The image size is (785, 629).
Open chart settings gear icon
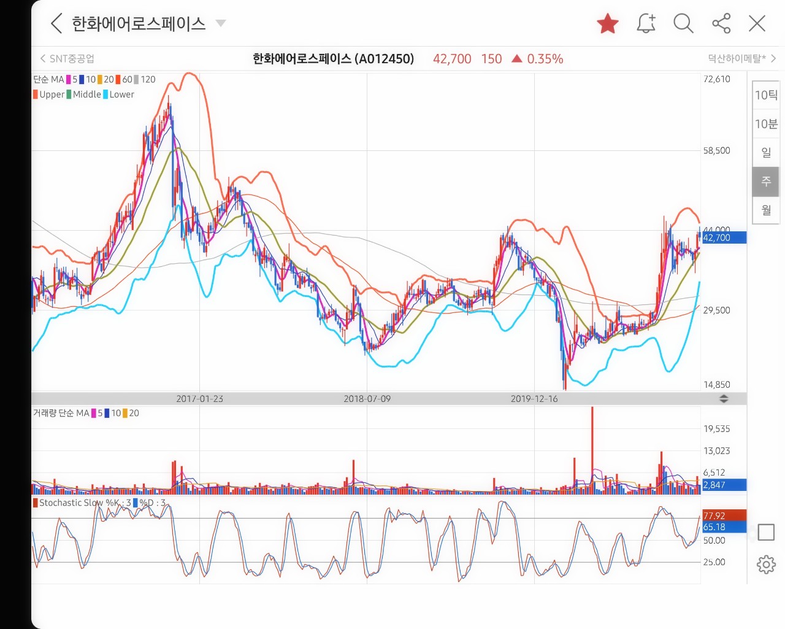coord(766,565)
